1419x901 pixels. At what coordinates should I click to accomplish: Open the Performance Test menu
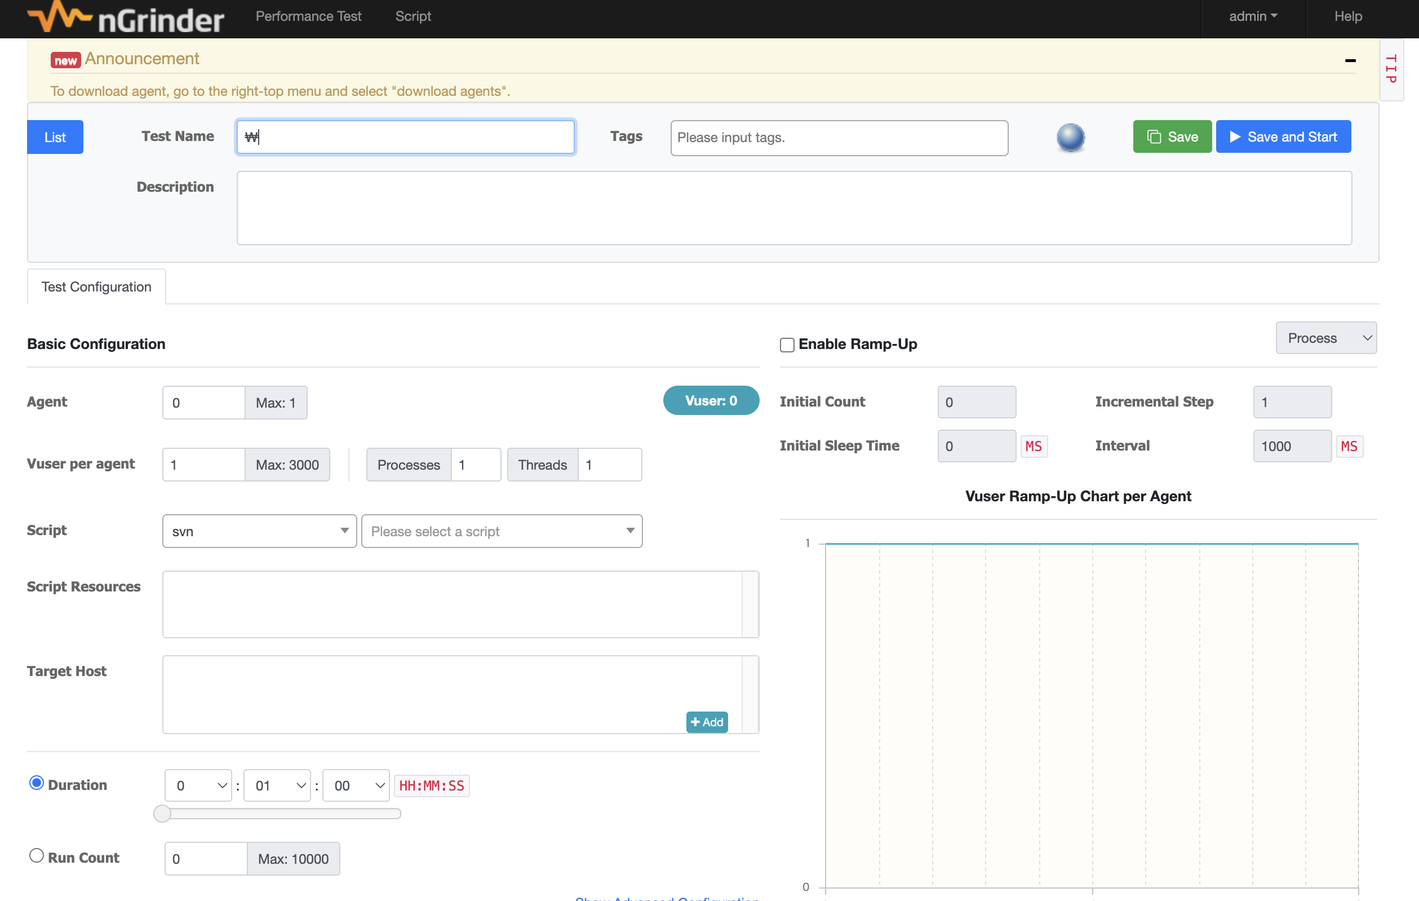pos(308,16)
